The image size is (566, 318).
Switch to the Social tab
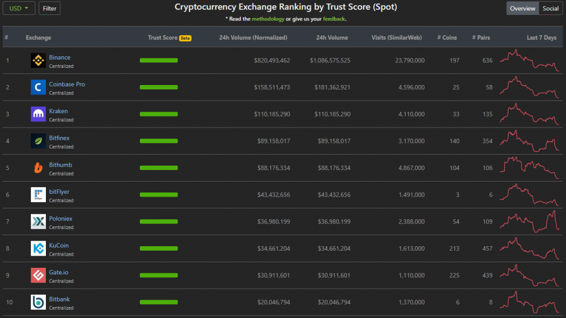click(x=551, y=8)
